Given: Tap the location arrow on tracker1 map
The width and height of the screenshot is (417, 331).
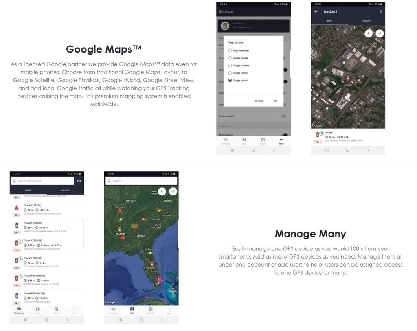Looking at the screenshot, I should click(x=380, y=33).
